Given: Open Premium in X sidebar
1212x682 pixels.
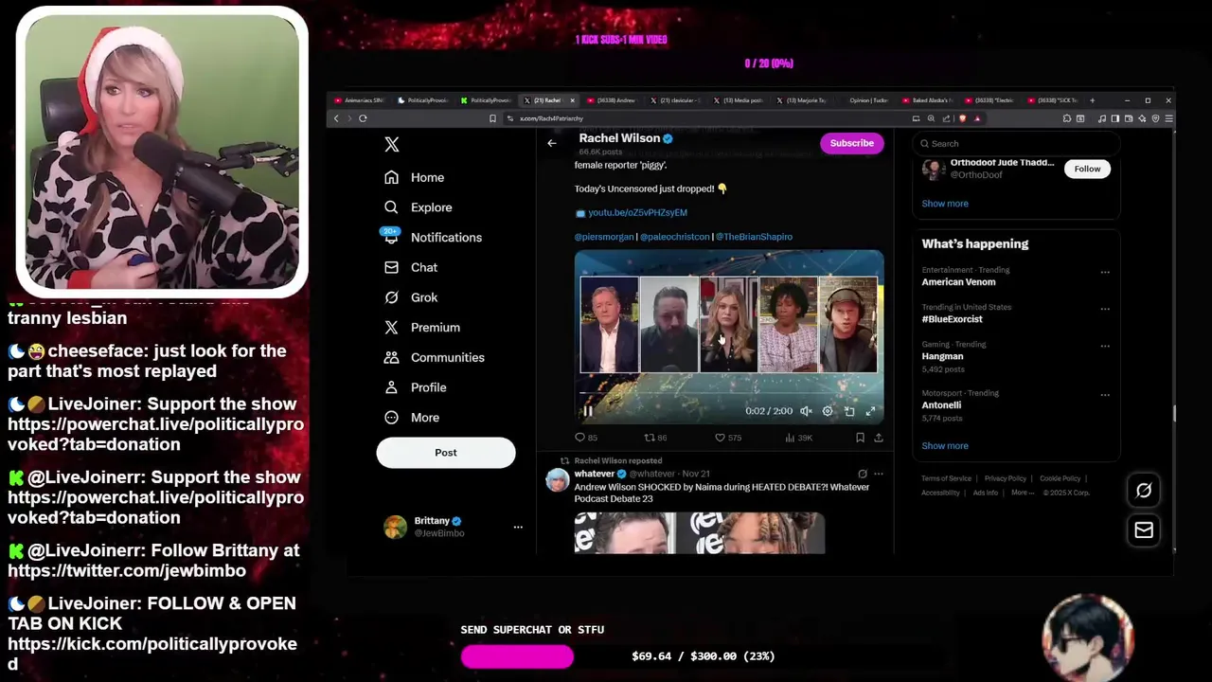Looking at the screenshot, I should click(421, 327).
